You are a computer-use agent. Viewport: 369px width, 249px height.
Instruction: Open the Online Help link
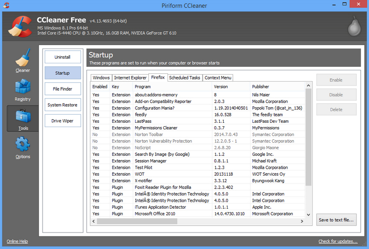pyautogui.click(x=17, y=241)
